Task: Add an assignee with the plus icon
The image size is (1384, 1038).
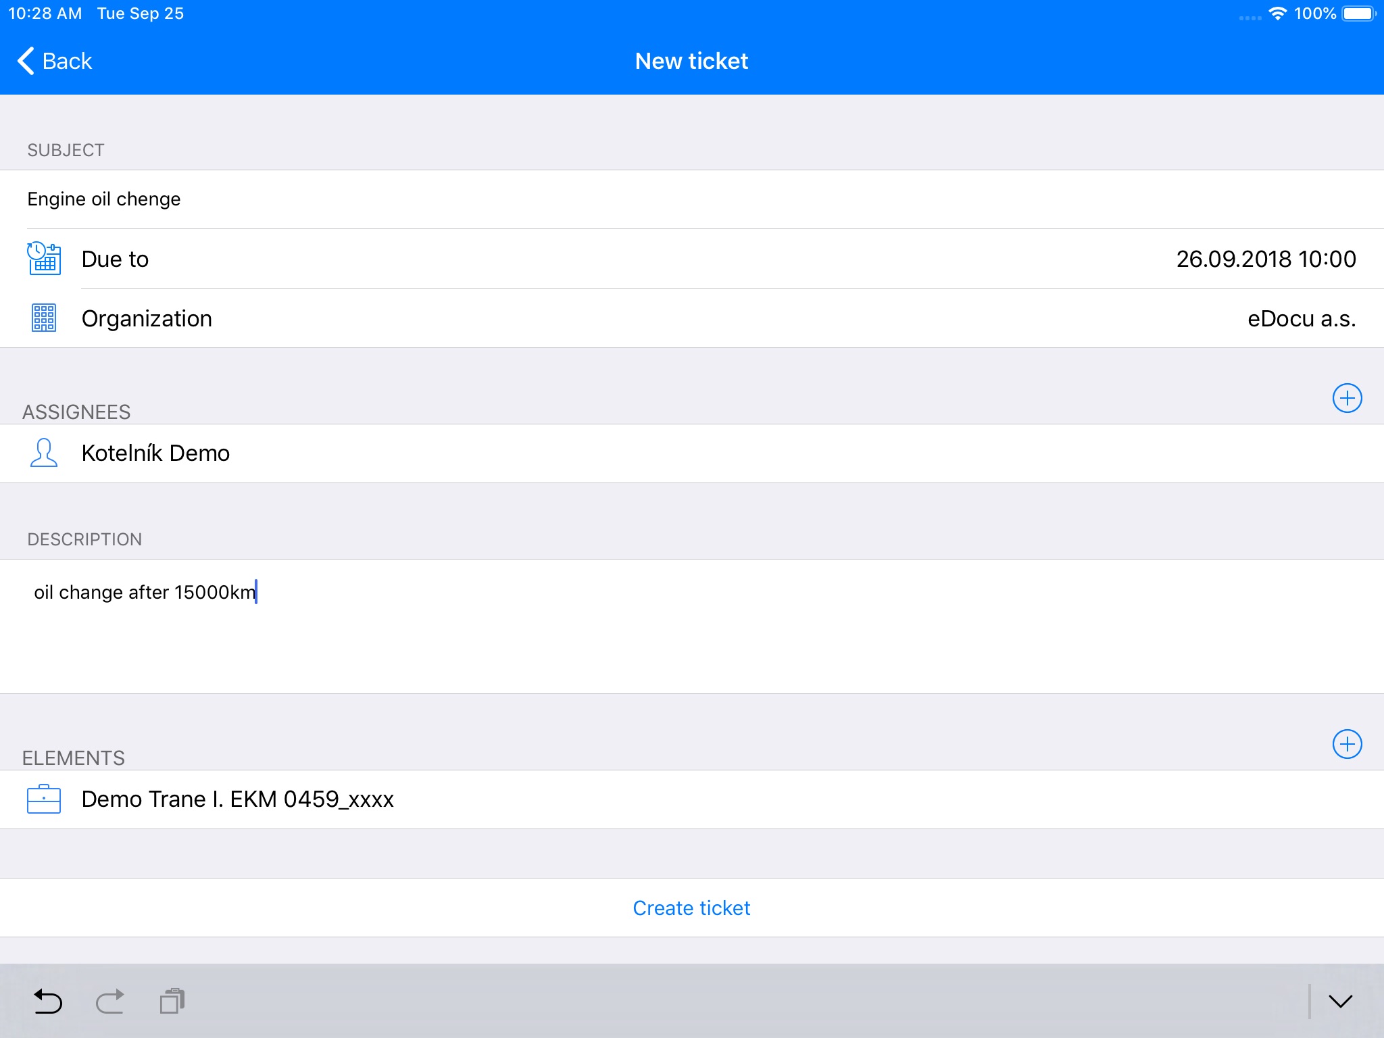Action: (1347, 398)
